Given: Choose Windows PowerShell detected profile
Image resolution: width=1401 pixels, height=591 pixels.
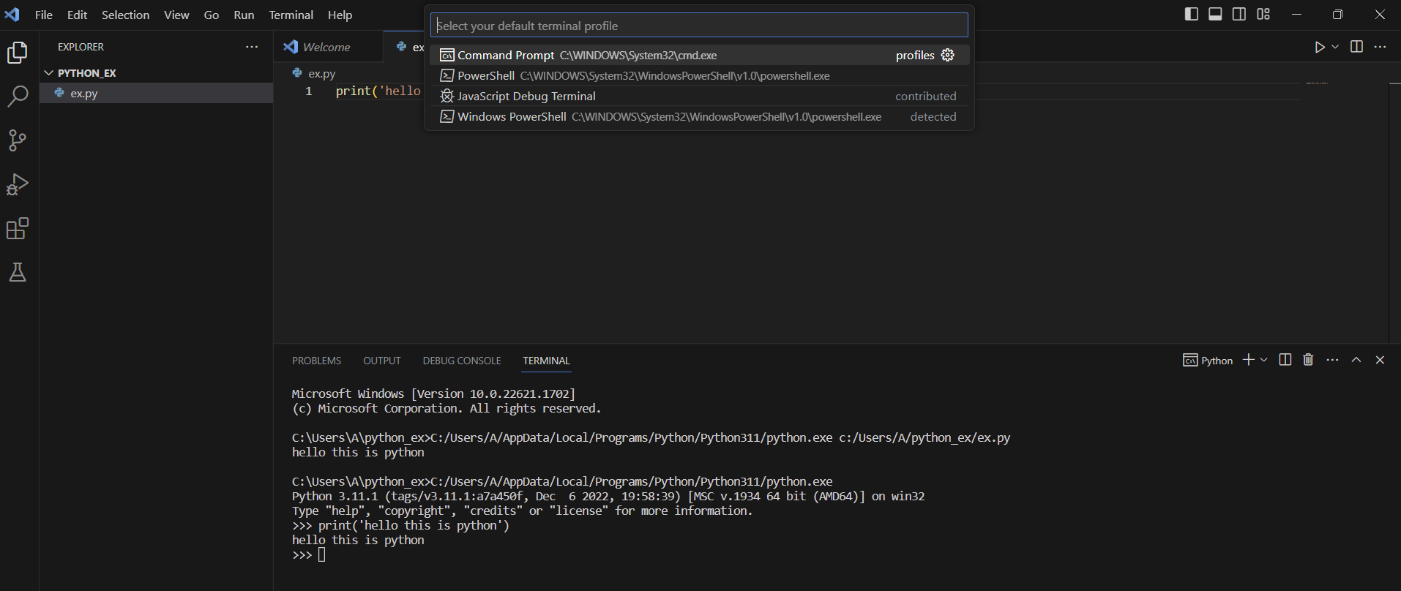Looking at the screenshot, I should (699, 116).
